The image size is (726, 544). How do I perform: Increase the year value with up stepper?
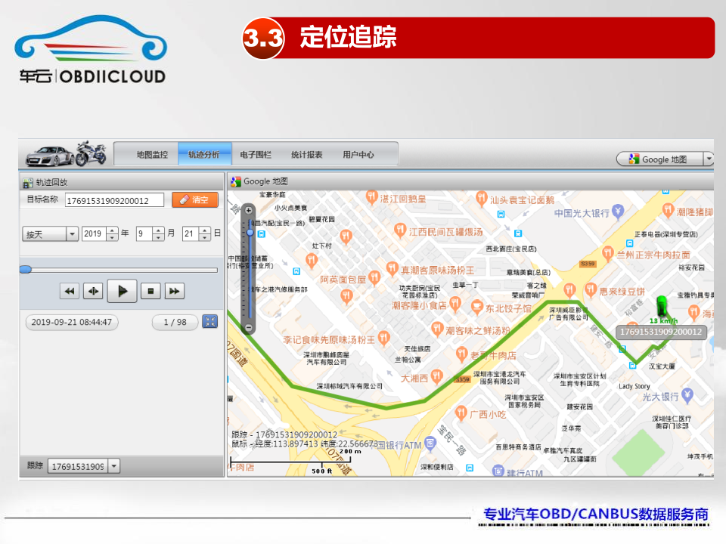(x=112, y=230)
